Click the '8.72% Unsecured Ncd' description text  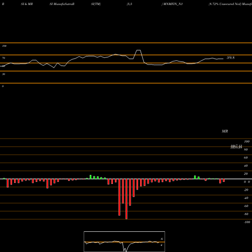tap(225, 4)
